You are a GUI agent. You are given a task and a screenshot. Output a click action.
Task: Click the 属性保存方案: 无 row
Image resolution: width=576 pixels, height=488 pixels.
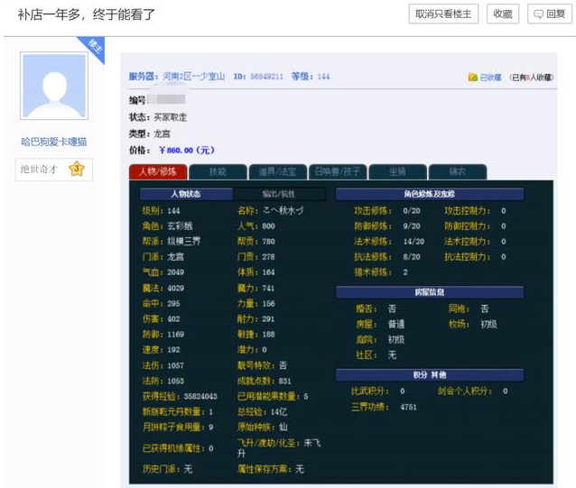coord(271,469)
